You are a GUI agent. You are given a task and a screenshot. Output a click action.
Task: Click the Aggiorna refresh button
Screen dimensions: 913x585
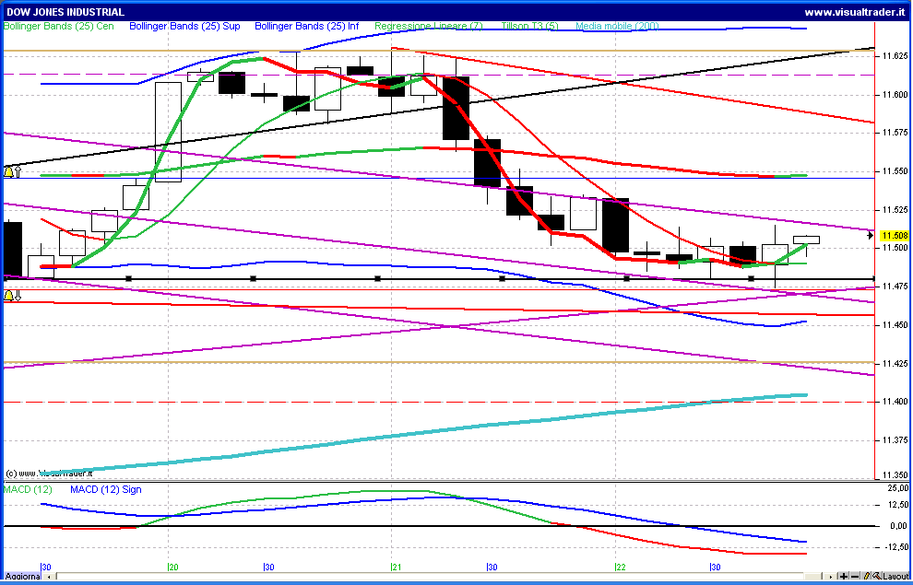coord(22,577)
